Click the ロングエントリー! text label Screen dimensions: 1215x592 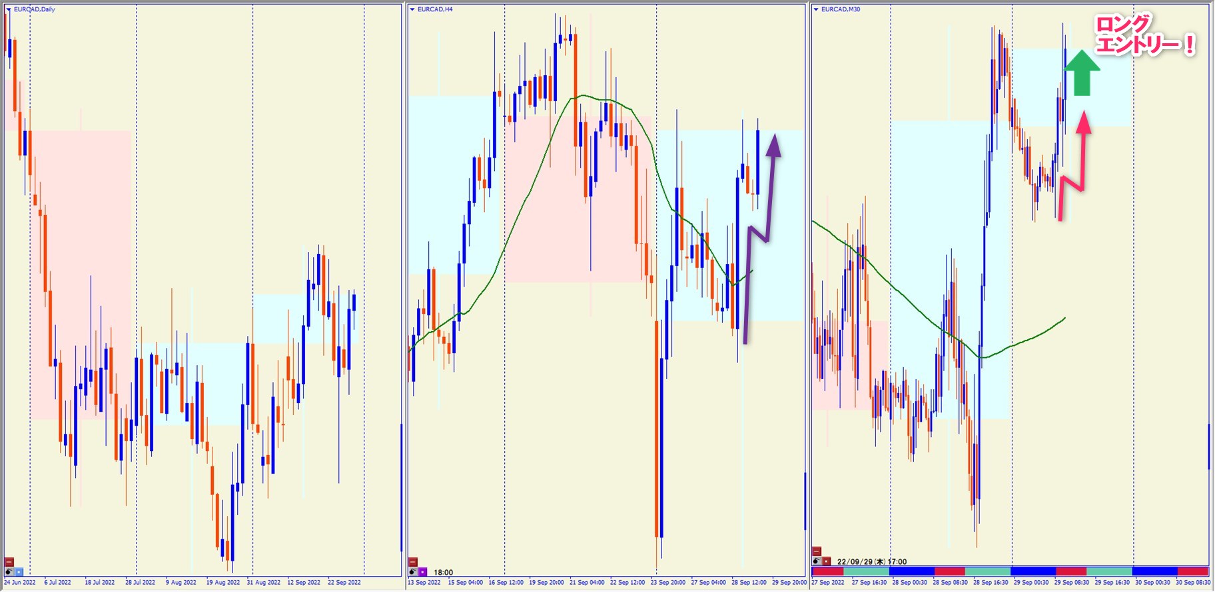pyautogui.click(x=1144, y=35)
